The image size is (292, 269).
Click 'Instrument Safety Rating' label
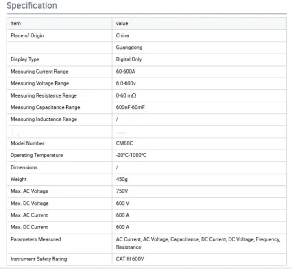(x=39, y=259)
